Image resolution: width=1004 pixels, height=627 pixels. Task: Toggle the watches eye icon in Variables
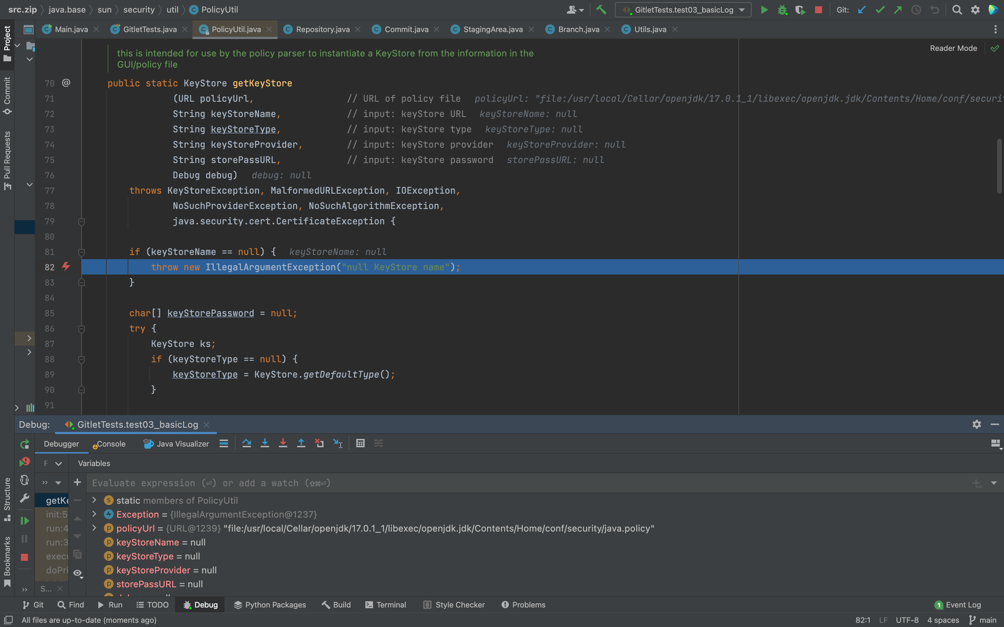(78, 573)
